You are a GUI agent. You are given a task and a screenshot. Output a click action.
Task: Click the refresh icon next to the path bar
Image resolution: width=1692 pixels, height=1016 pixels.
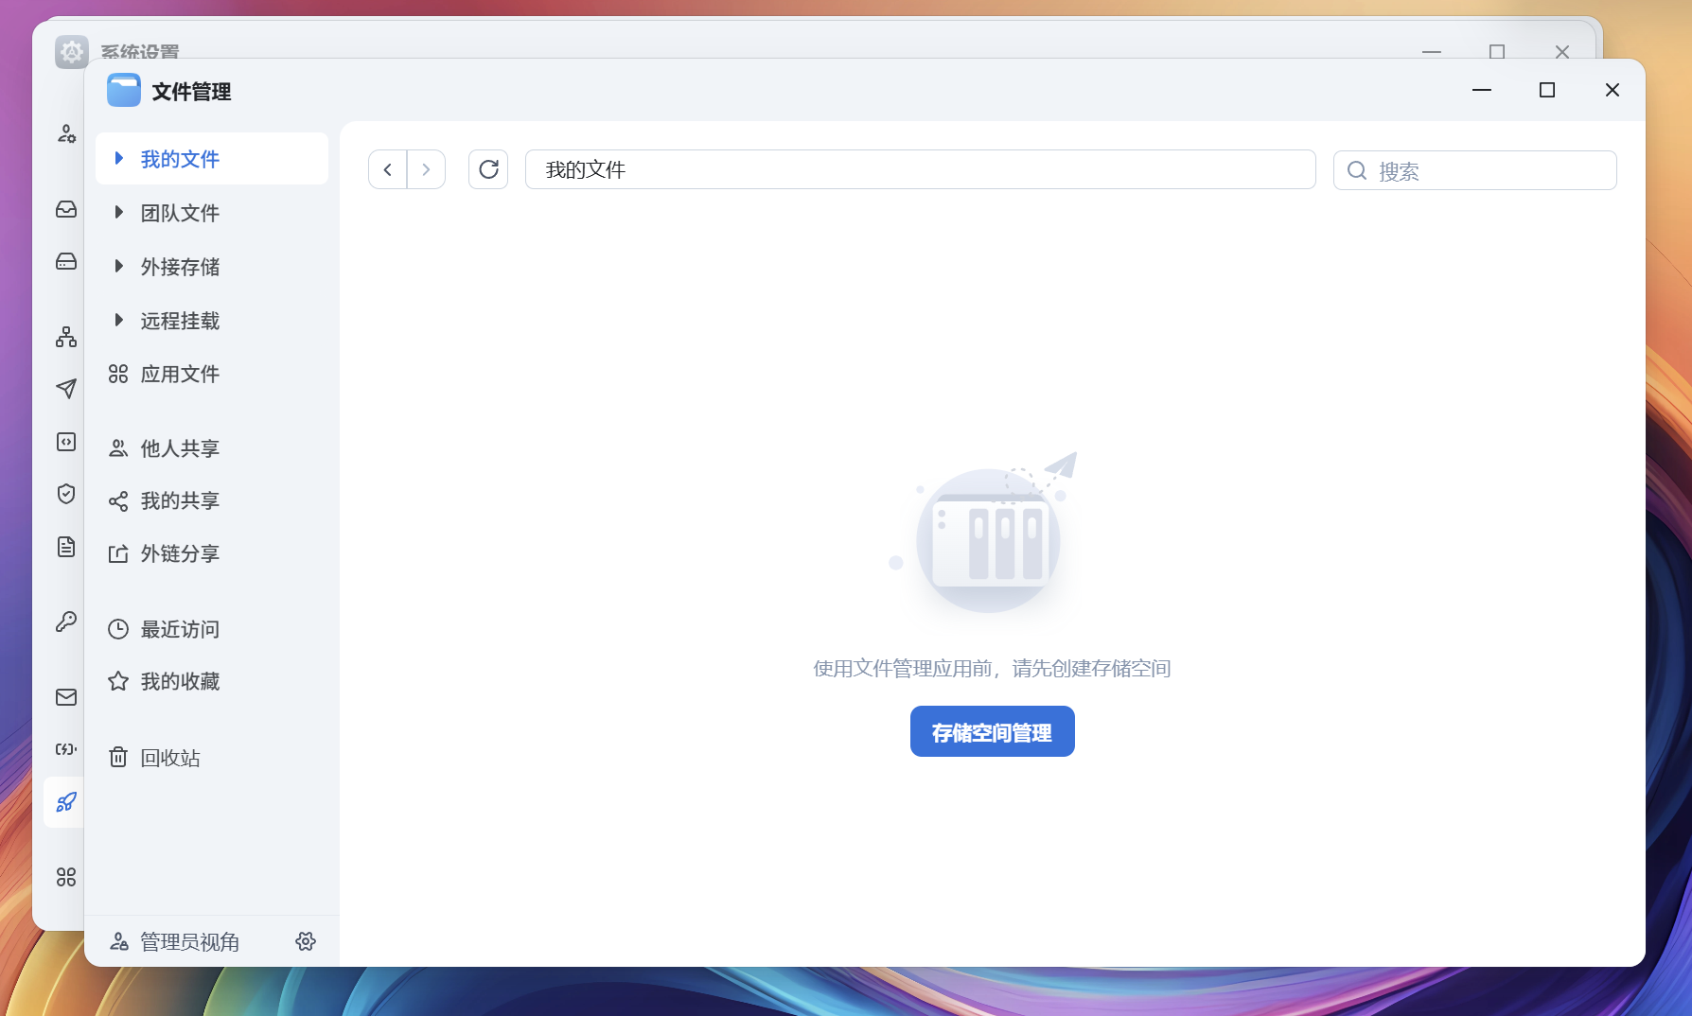coord(488,169)
